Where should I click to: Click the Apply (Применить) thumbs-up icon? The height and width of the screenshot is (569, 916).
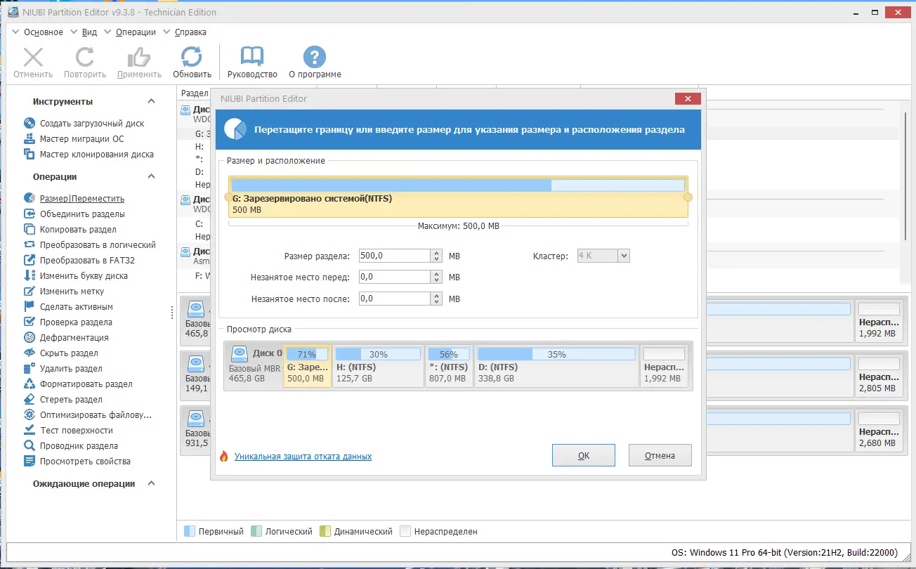pyautogui.click(x=139, y=57)
